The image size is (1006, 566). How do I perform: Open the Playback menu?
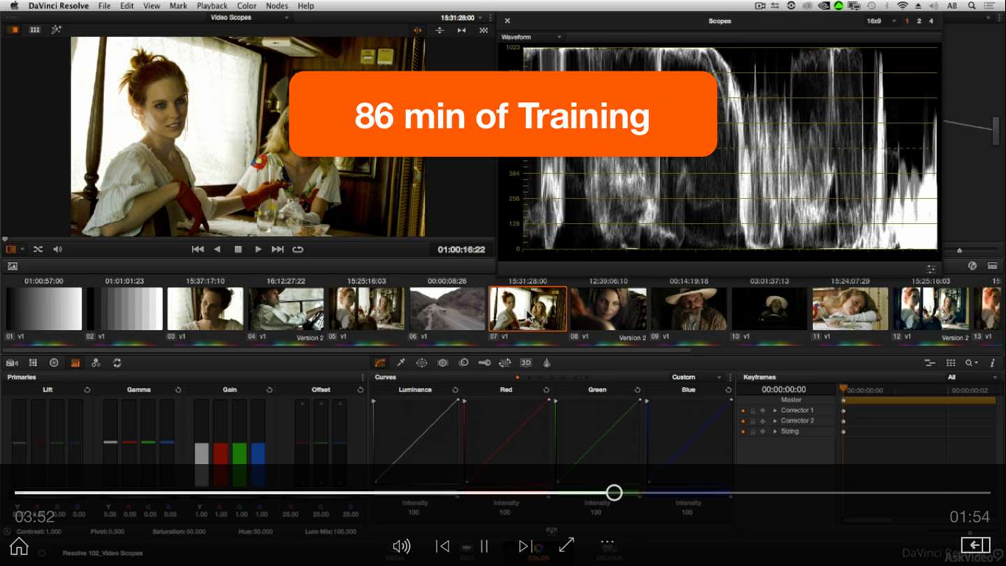pos(212,6)
